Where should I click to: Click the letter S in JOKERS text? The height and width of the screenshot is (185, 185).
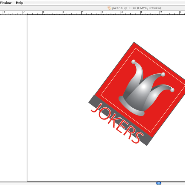[137, 137]
